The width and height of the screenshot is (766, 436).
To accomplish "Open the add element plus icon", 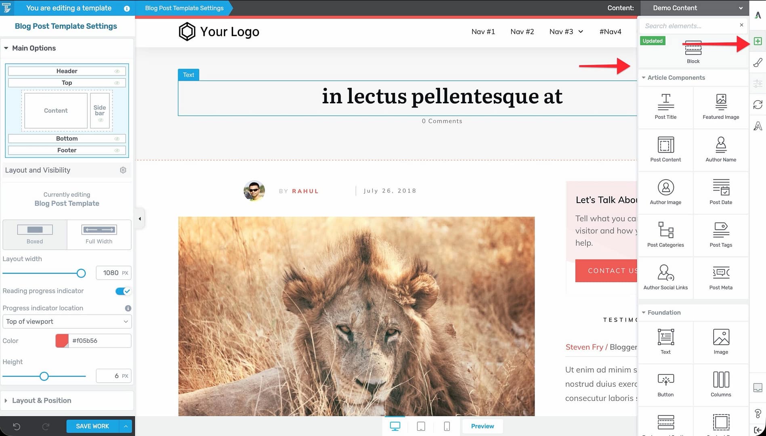I will point(758,41).
